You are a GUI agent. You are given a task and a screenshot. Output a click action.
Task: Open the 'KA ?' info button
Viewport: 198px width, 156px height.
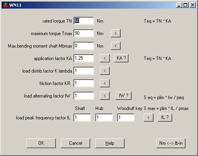pyautogui.click(x=121, y=58)
